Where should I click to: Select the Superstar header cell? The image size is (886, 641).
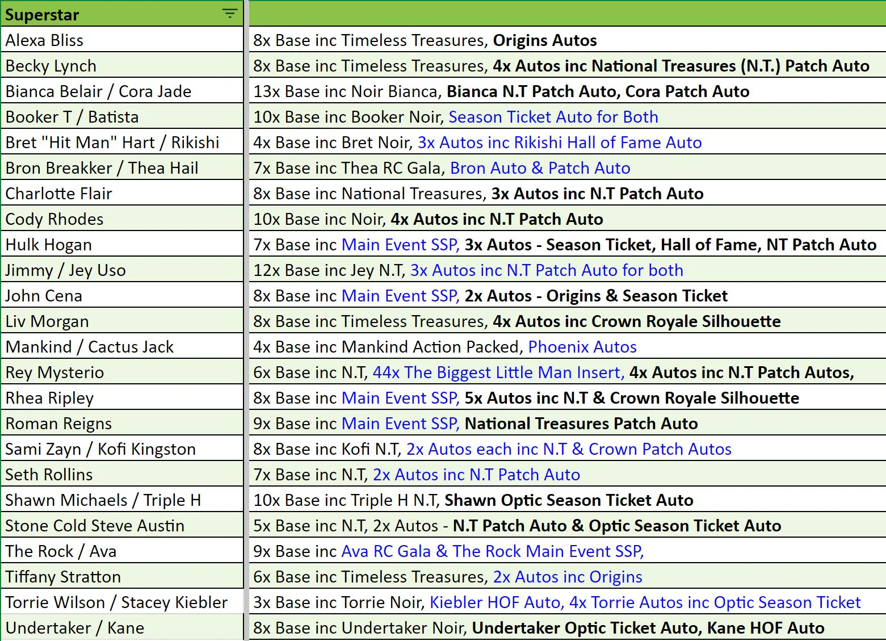point(122,14)
